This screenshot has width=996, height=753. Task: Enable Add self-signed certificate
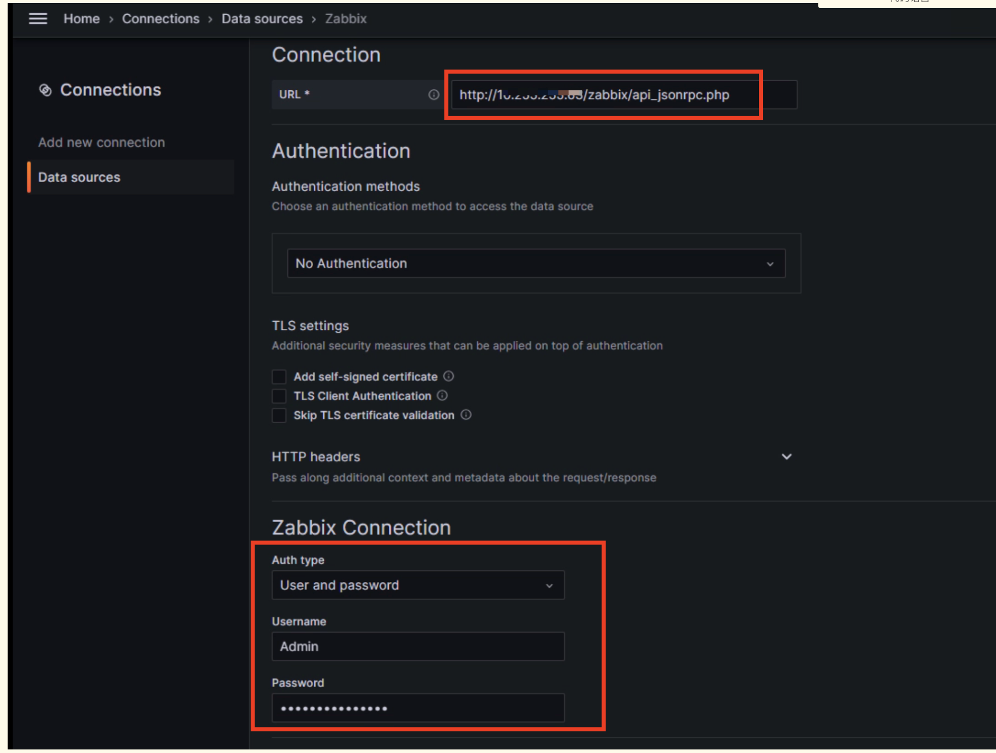coord(279,376)
